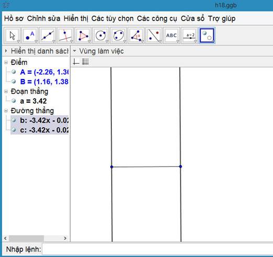Open the Hiển thị menu

coord(76,18)
